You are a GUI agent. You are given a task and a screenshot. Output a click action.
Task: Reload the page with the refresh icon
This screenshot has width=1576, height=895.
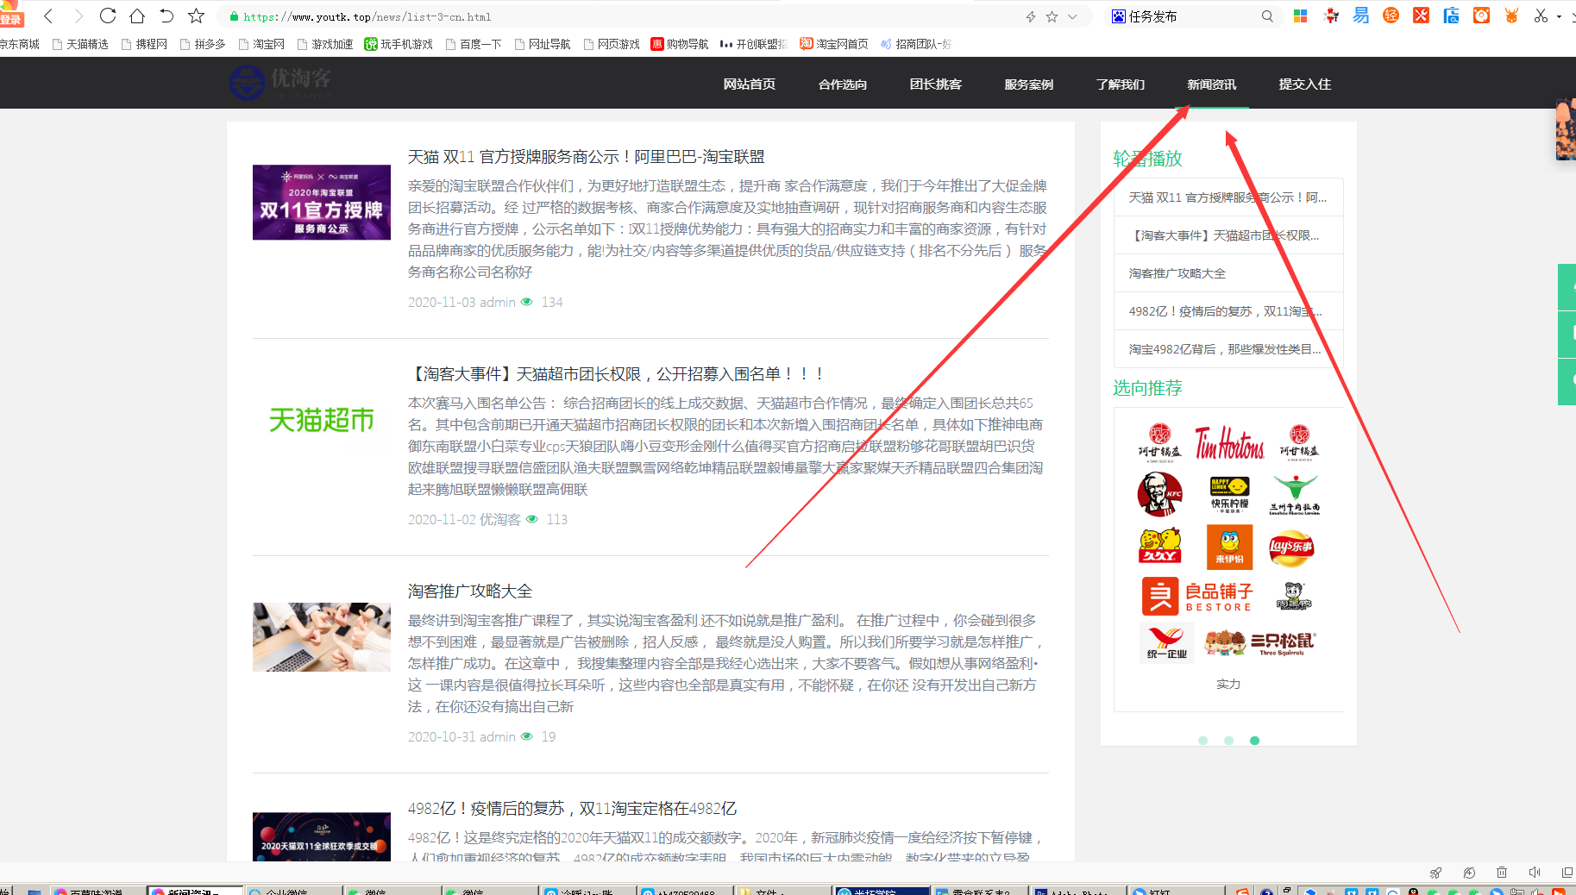coord(108,16)
